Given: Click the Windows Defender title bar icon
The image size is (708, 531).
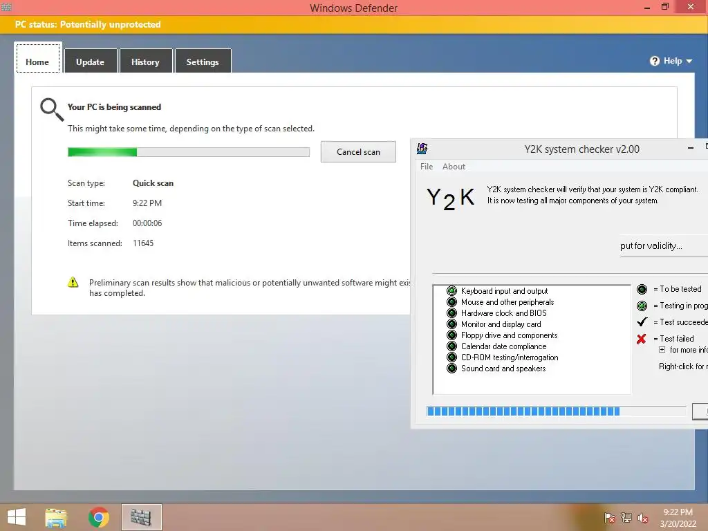Looking at the screenshot, I should click(x=6, y=7).
